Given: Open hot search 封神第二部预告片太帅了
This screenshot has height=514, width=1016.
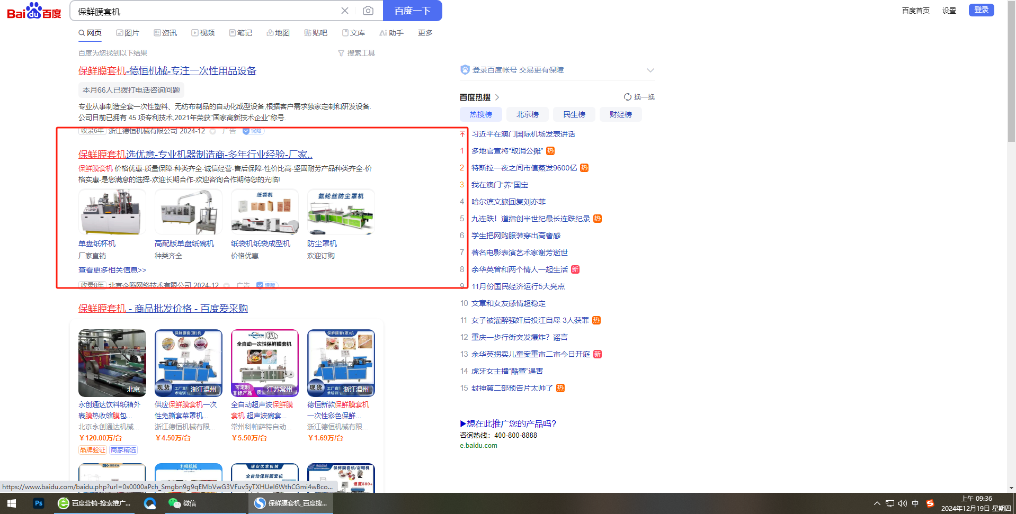Looking at the screenshot, I should [512, 388].
